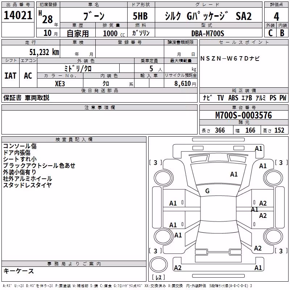Select キーケース in office notice
The width and height of the screenshot is (290, 290).
tap(19, 271)
